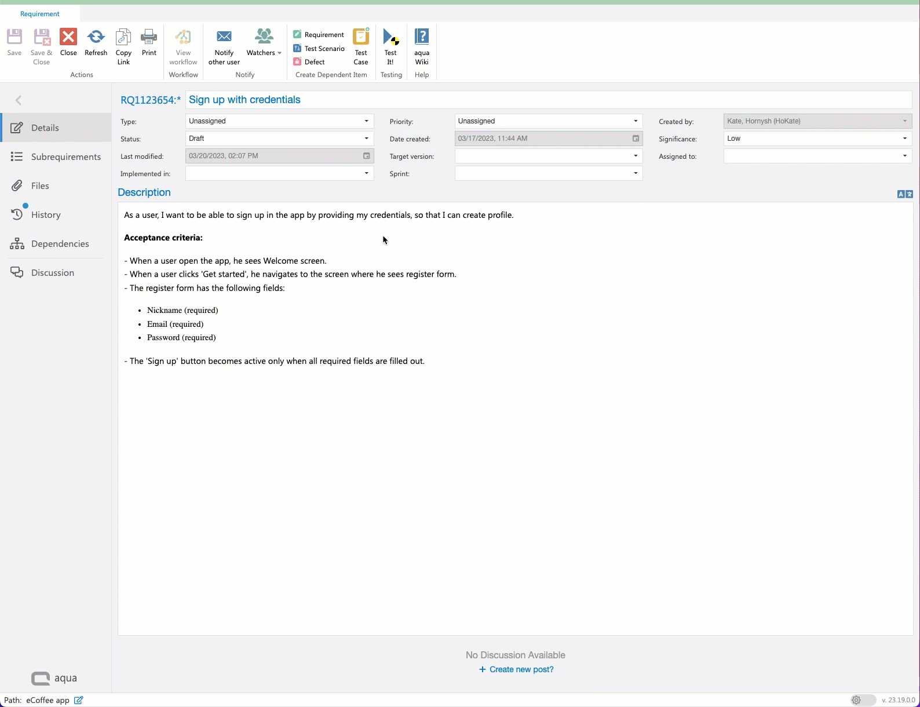Click the 'Nickname (required)' bullet text
Viewport: 920px width, 707px height.
pyautogui.click(x=182, y=310)
